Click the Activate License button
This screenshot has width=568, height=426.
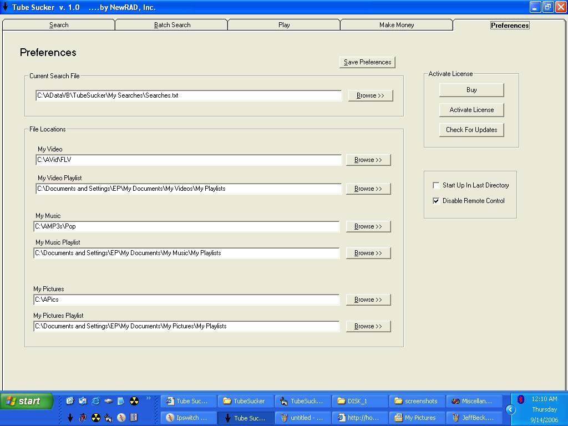click(x=471, y=110)
